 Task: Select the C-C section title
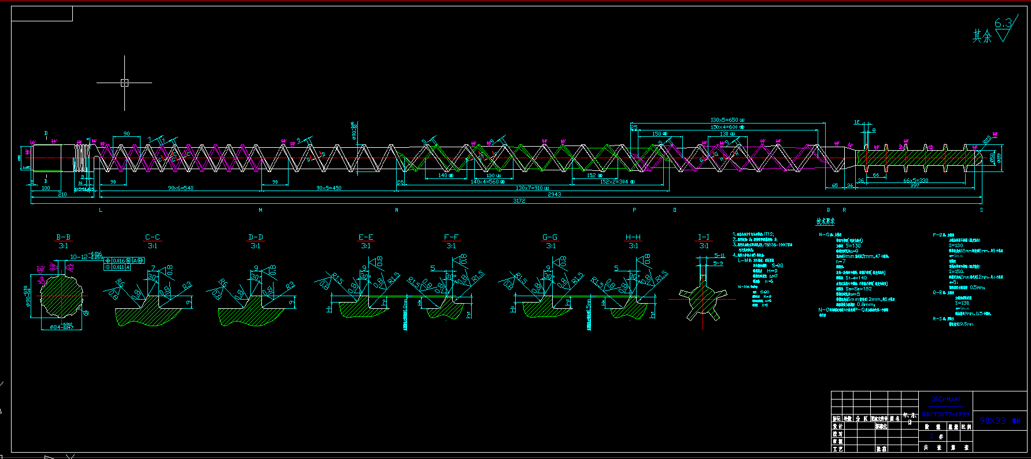pyautogui.click(x=153, y=237)
